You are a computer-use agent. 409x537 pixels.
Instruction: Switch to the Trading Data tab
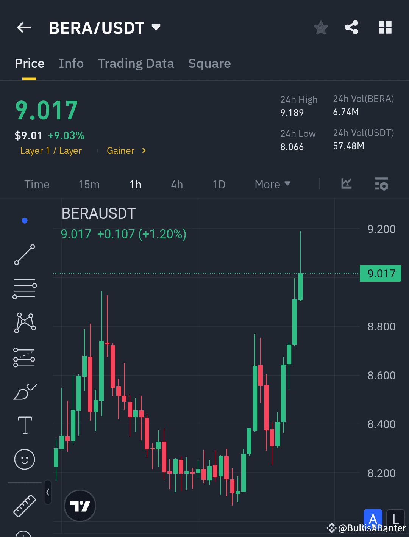coord(136,63)
